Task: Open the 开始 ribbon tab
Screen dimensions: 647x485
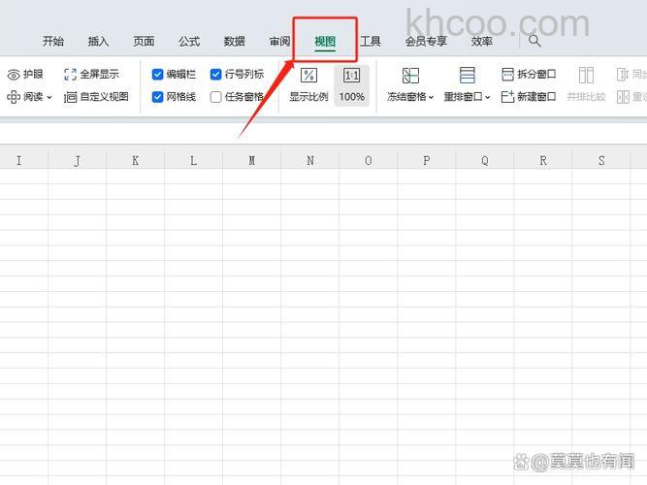Action: [x=53, y=42]
